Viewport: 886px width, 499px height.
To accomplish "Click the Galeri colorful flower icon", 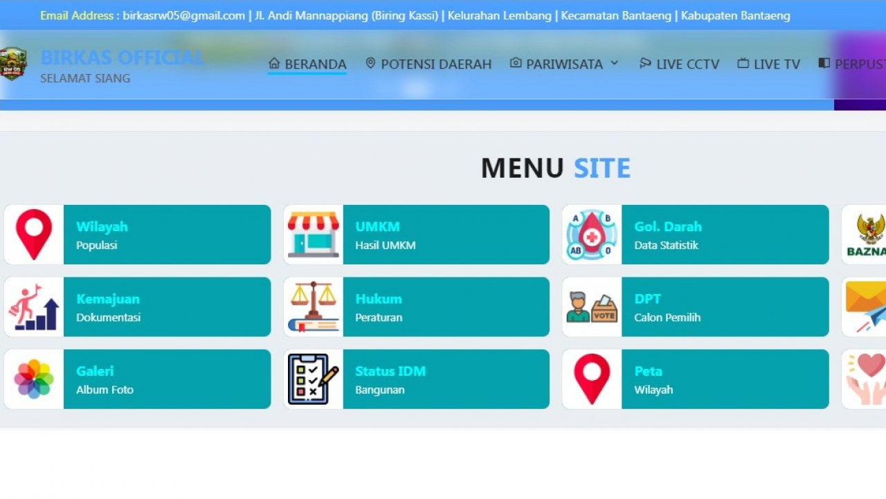I will (34, 379).
